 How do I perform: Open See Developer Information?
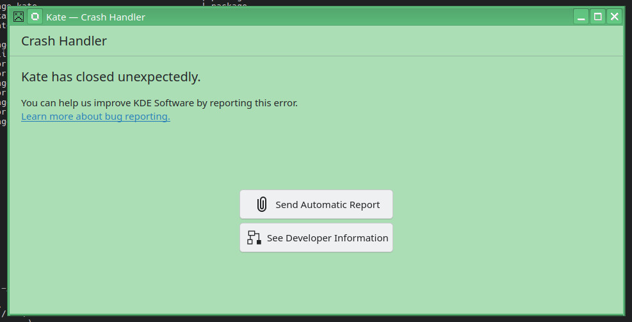pos(316,237)
